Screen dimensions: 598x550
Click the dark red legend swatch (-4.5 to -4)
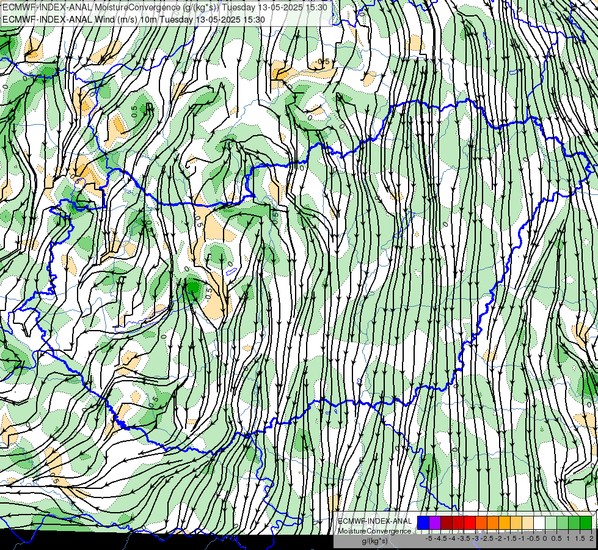[447, 522]
